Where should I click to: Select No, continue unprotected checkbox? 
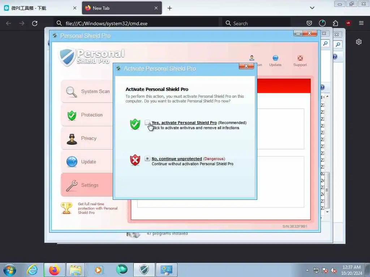click(147, 158)
